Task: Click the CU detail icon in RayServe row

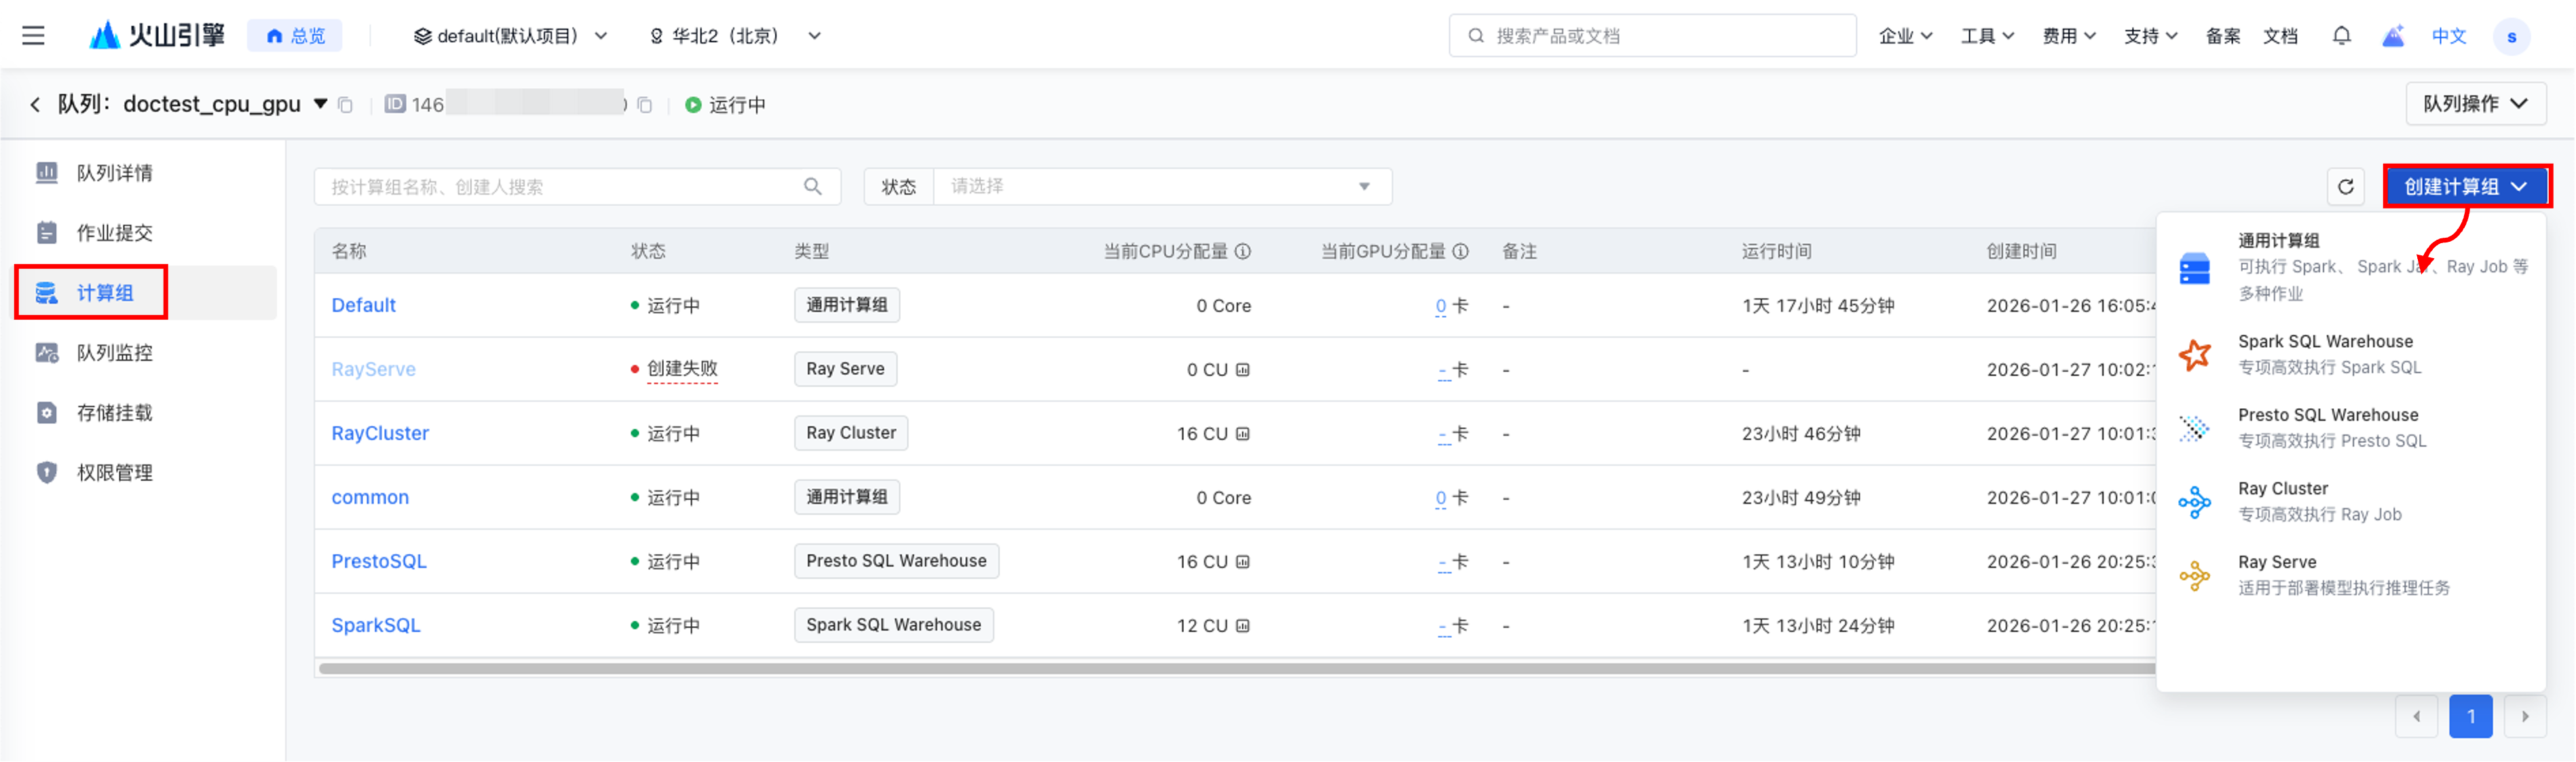Action: pyautogui.click(x=1242, y=370)
